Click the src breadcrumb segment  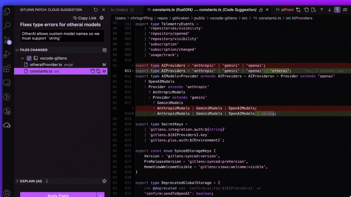[245, 18]
